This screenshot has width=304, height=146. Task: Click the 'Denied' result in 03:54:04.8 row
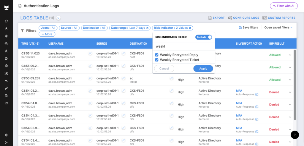point(274,105)
